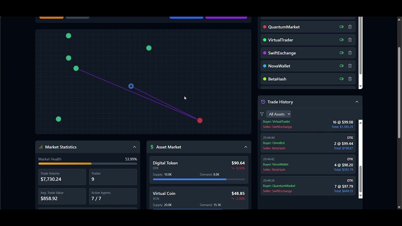
Task: Click the Active Agents 7 / 7 card
Action: (x=113, y=196)
